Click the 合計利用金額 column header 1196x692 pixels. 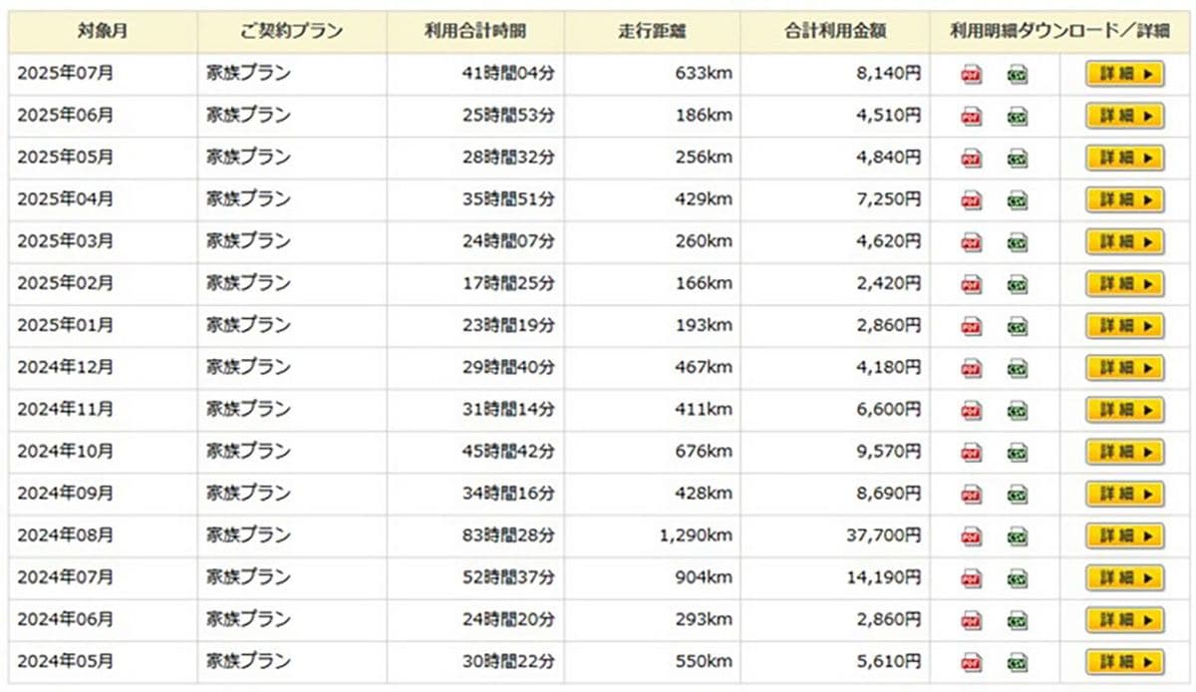835,31
